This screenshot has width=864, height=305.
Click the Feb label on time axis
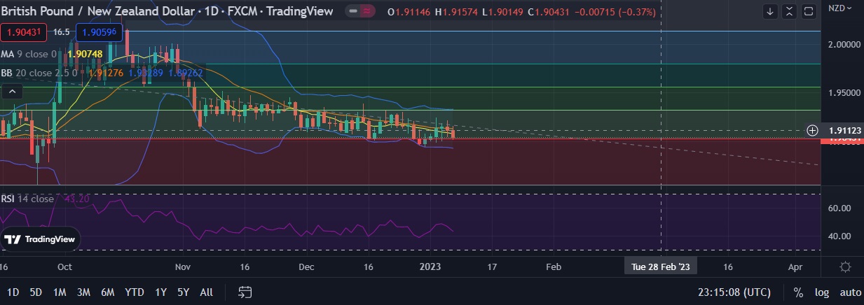click(x=553, y=267)
